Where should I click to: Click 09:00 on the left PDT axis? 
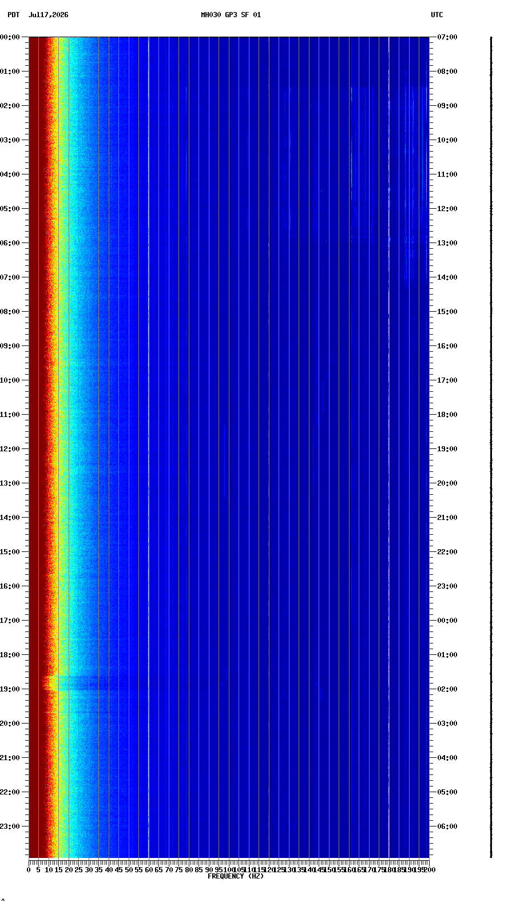tap(10, 346)
